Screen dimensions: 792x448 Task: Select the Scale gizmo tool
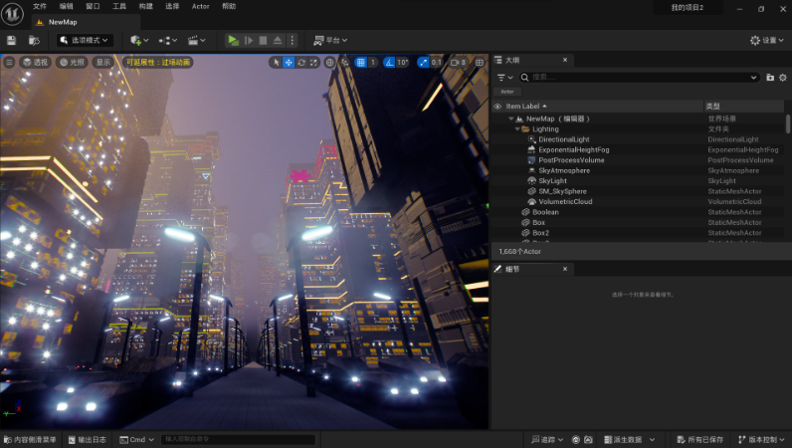(313, 62)
